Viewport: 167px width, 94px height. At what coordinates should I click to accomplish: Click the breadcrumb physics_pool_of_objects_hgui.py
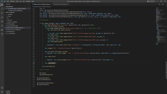(42, 7)
